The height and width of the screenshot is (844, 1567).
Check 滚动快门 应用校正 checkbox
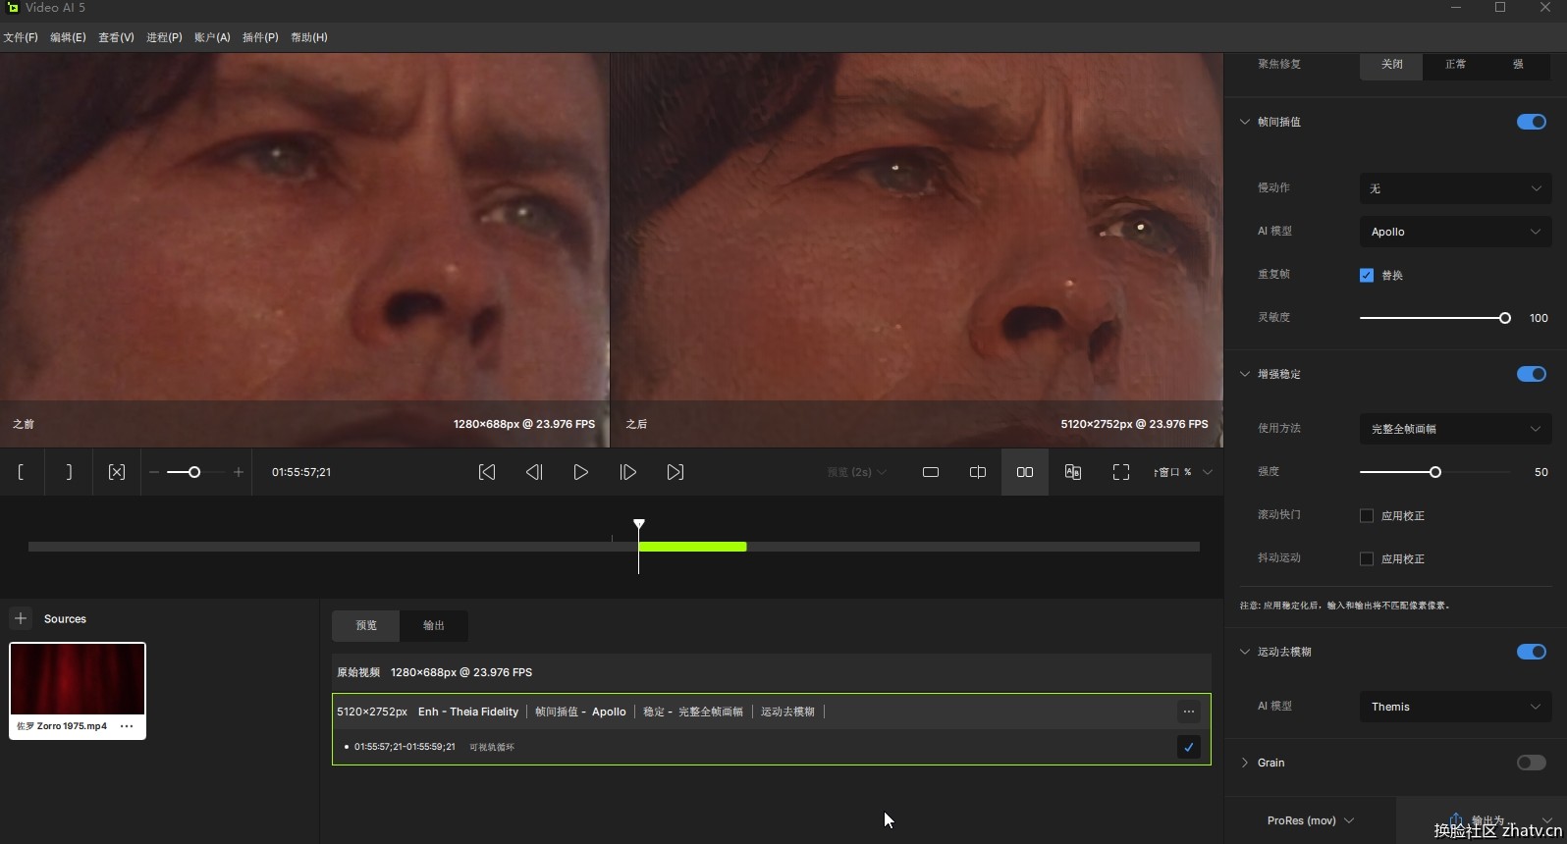pyautogui.click(x=1367, y=515)
